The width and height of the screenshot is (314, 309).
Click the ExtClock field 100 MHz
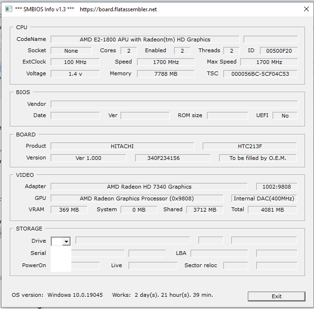pyautogui.click(x=75, y=62)
